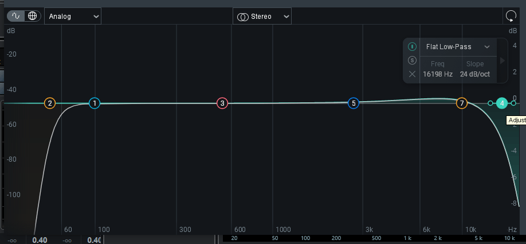Select EQ band node 3
The height and width of the screenshot is (244, 526).
pyautogui.click(x=222, y=103)
